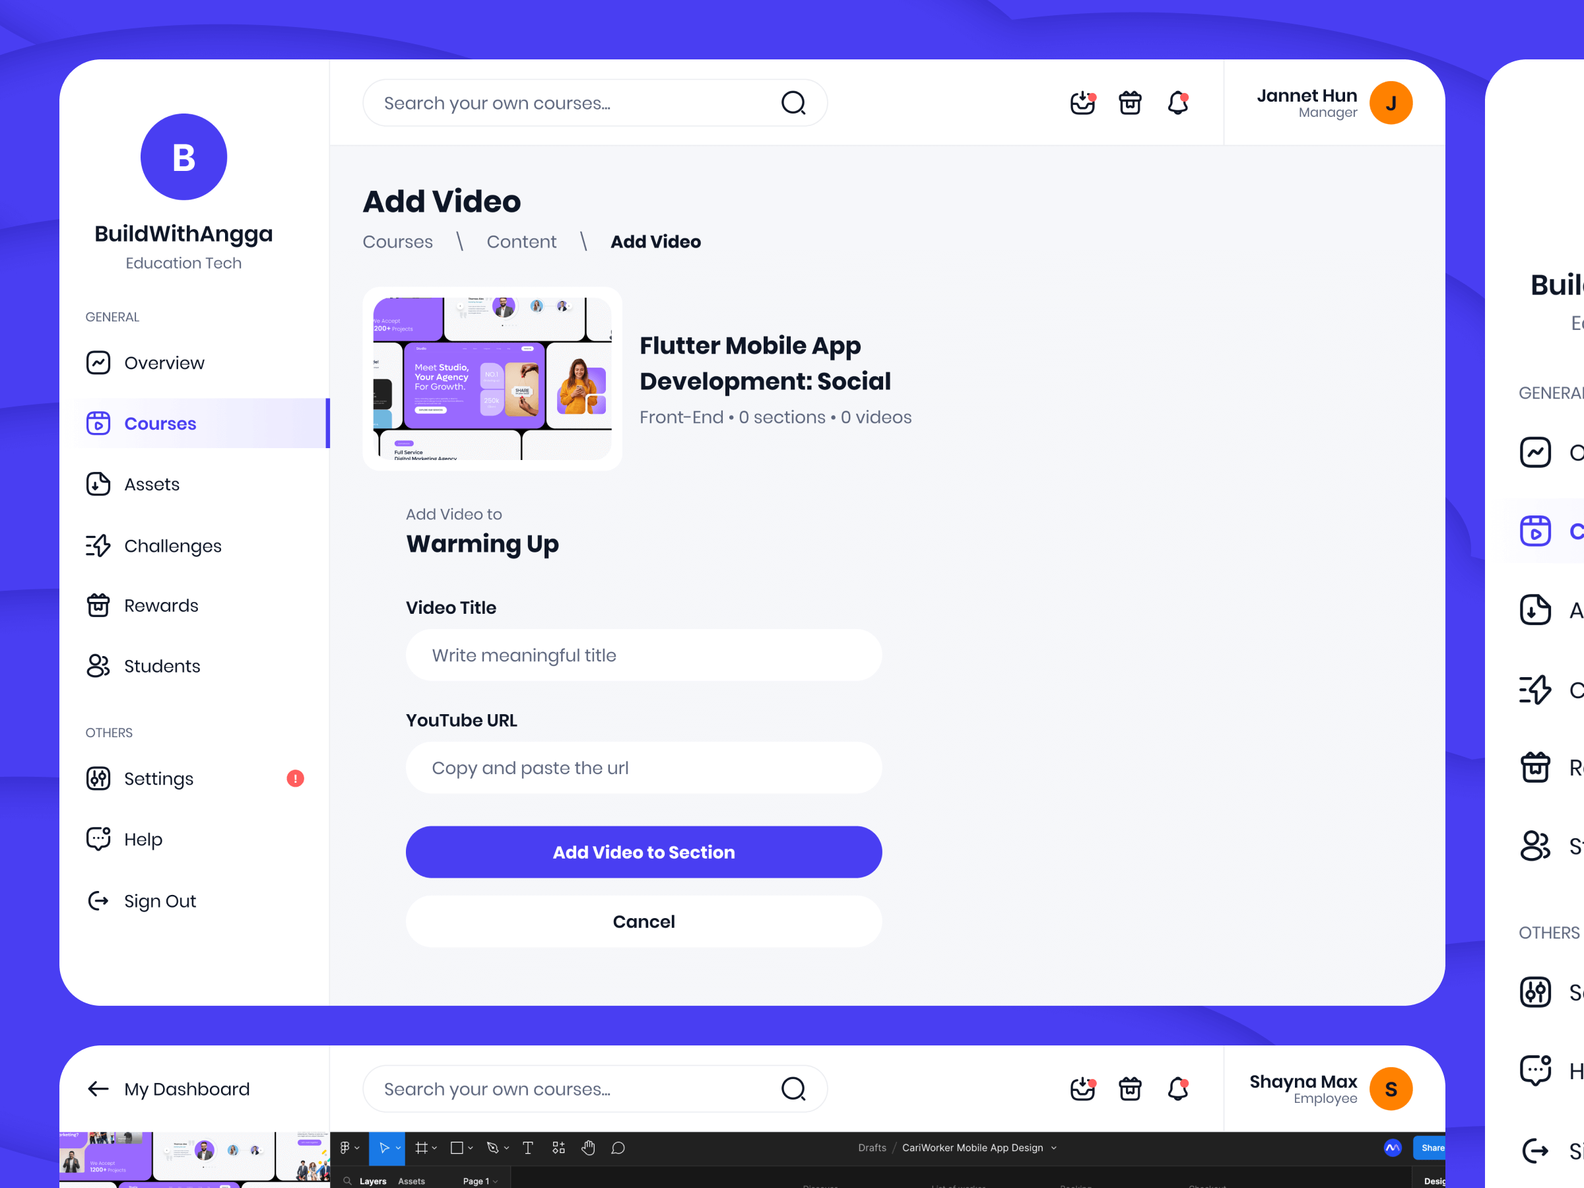
Task: Click Add Video to Section button
Action: pyautogui.click(x=643, y=852)
